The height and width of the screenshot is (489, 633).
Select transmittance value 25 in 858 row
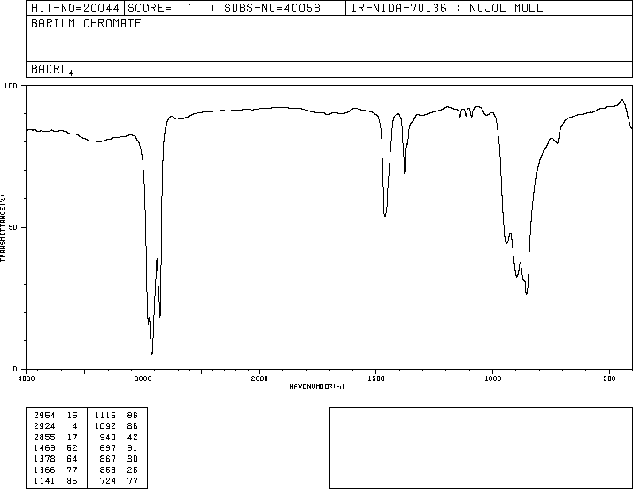point(133,470)
